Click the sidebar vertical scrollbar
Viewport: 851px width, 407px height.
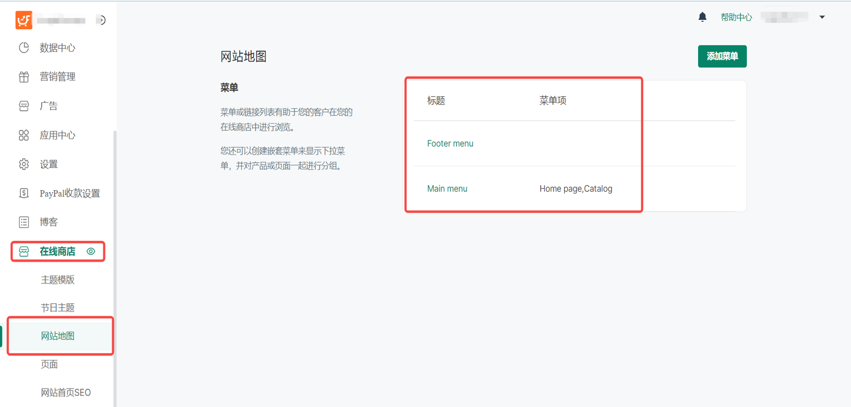point(115,268)
